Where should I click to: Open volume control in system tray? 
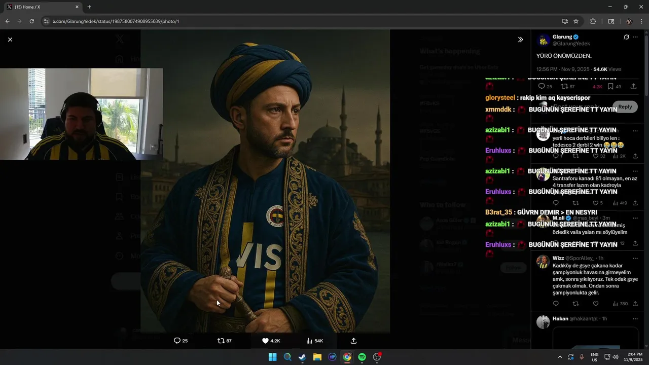tap(616, 357)
